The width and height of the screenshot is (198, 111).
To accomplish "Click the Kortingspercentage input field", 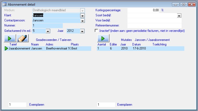I will pyautogui.click(x=144, y=10).
